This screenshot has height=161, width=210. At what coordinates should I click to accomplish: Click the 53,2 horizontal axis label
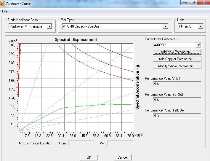click(x=96, y=136)
